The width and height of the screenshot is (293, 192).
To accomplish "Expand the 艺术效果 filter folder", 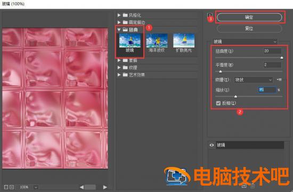I will pyautogui.click(x=119, y=75).
